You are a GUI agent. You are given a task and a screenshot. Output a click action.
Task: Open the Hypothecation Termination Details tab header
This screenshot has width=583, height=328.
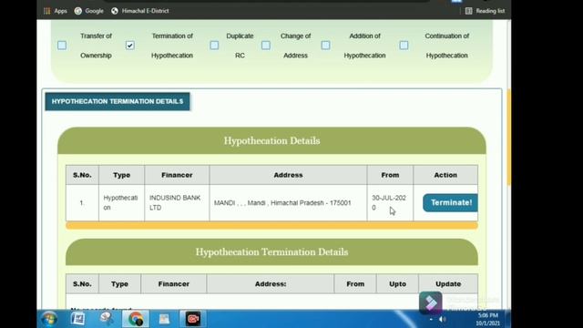click(118, 101)
